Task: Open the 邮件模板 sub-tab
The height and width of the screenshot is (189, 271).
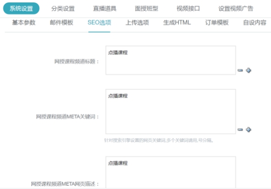Action: [x=62, y=23]
